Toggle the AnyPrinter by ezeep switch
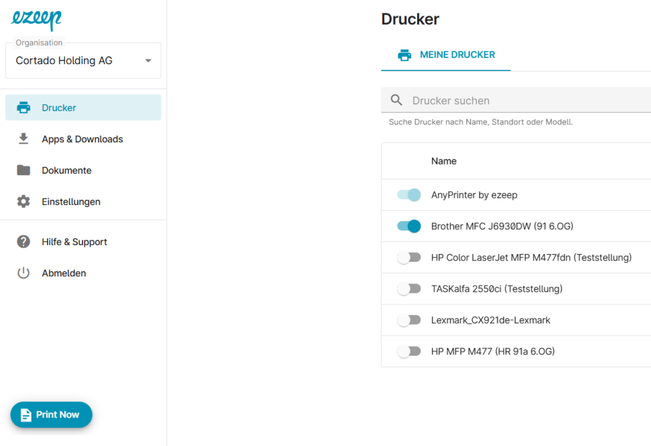Screen dimensions: 651x446 (x=409, y=195)
